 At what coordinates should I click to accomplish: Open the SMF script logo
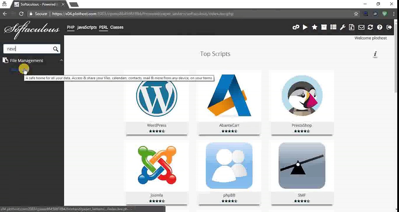coord(302,165)
